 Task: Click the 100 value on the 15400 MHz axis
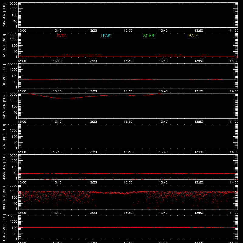pyautogui.click(x=15, y=228)
